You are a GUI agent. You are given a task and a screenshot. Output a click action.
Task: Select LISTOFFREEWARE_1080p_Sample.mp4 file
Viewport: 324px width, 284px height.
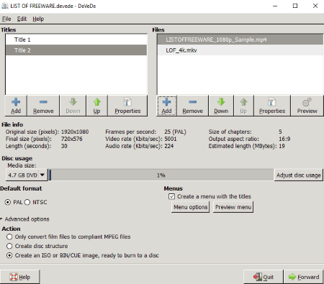[240, 40]
